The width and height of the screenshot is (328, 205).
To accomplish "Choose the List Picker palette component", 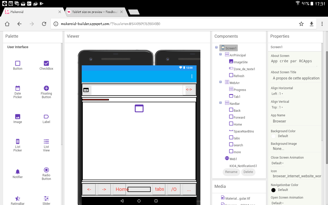I will 18,145.
